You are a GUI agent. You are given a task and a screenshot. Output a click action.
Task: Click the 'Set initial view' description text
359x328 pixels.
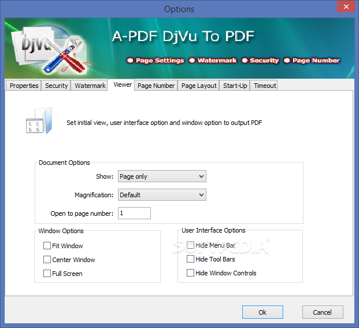click(164, 123)
